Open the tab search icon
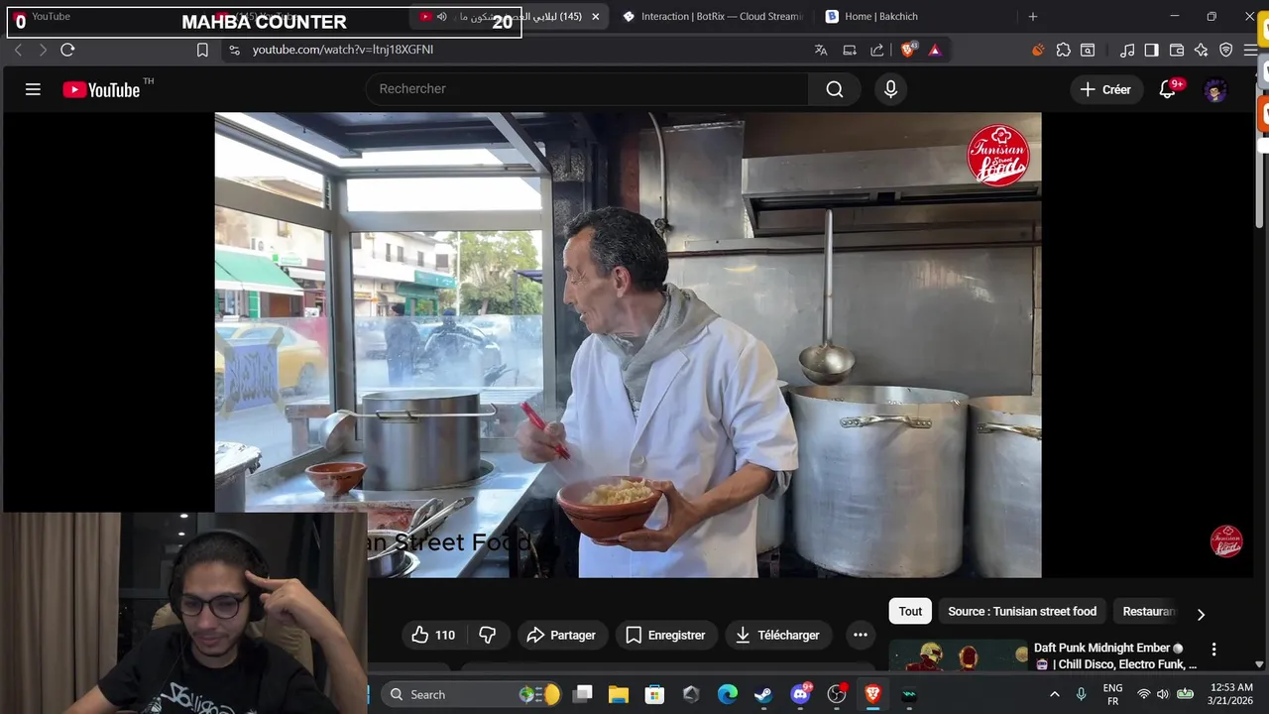The image size is (1269, 714). pyautogui.click(x=1088, y=50)
